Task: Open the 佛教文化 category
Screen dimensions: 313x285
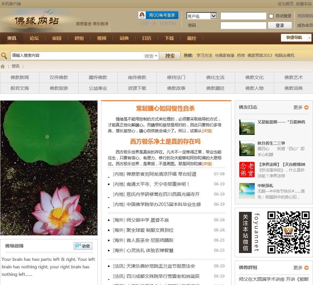Action: click(x=255, y=77)
